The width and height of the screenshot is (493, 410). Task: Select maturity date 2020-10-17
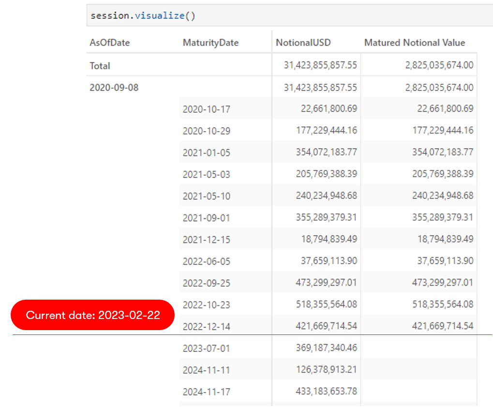pos(207,109)
